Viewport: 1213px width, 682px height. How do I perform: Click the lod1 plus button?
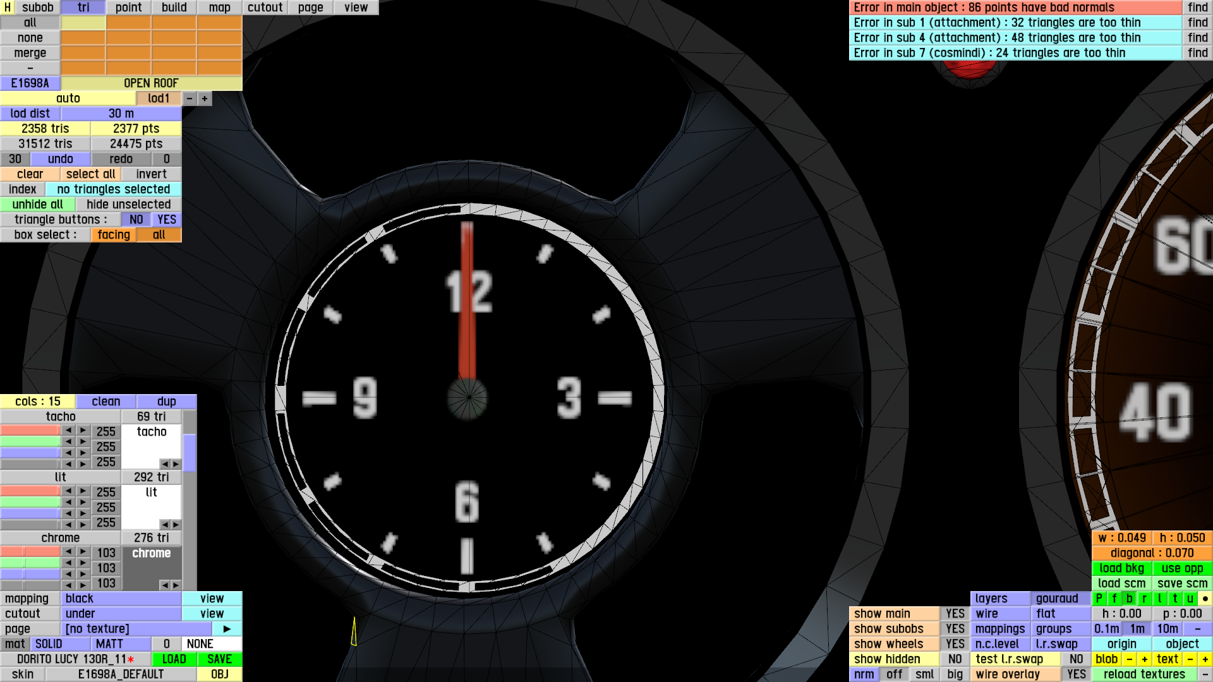[x=204, y=99]
